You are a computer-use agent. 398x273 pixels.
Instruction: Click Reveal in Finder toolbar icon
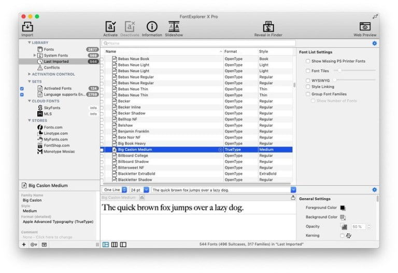pos(268,26)
